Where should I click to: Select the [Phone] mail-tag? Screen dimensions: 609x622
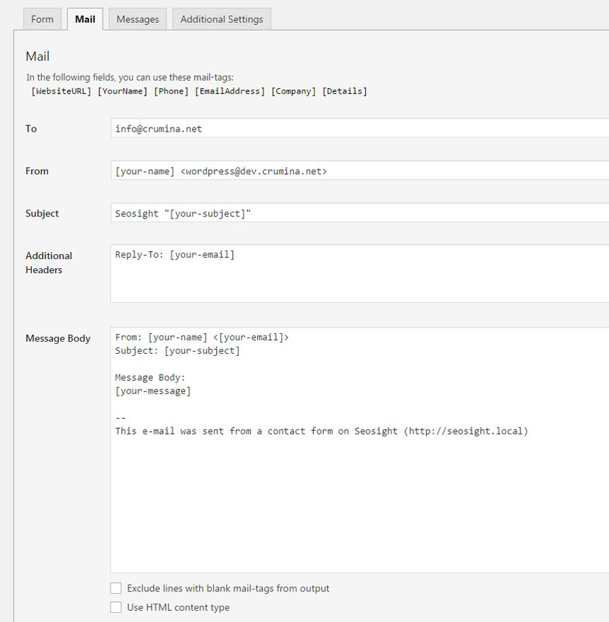[171, 91]
